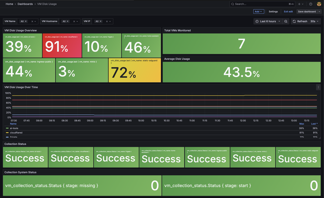Open the 30s auto-refresh interval dropdown
The height and width of the screenshot is (198, 324).
coord(314,21)
